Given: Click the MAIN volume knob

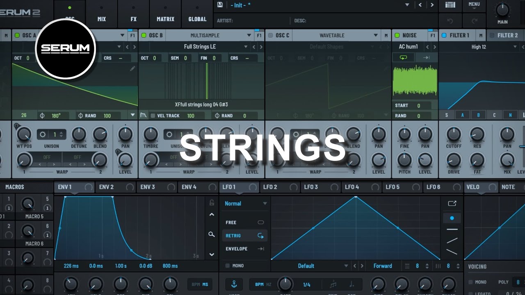Looking at the screenshot, I should (502, 9).
